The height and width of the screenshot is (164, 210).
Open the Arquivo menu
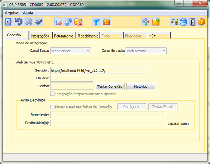click(12, 13)
